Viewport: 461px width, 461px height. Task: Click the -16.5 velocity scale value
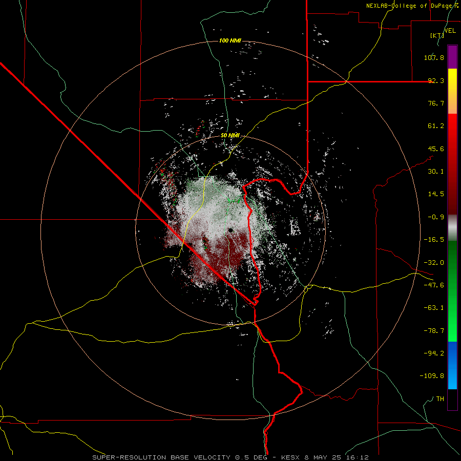point(434,240)
